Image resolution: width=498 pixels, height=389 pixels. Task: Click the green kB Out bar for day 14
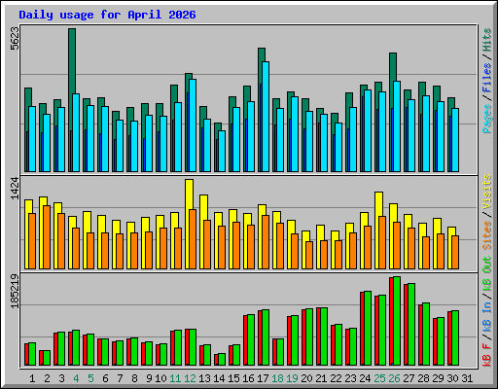coord(222,360)
